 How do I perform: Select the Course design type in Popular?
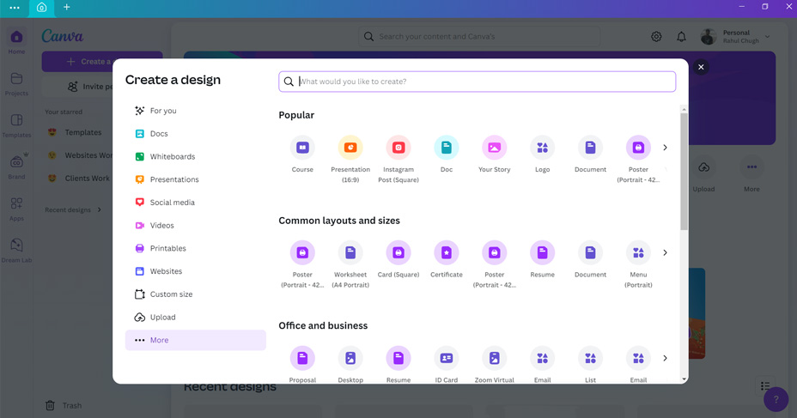pos(302,148)
